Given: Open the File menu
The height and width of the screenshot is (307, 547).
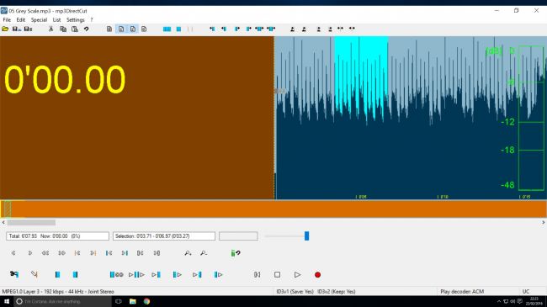Looking at the screenshot, I should (7, 20).
